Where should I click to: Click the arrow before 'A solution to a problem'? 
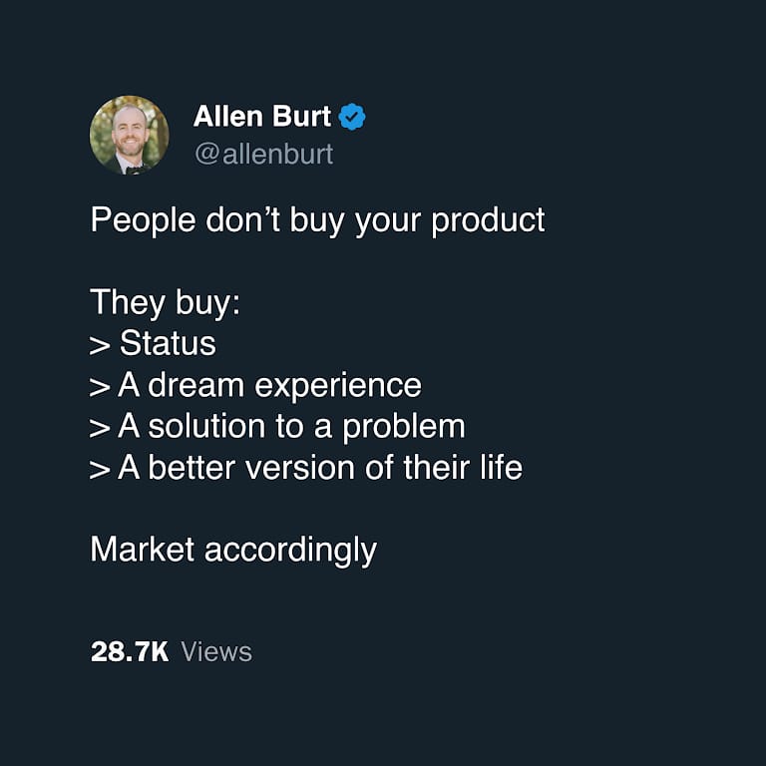pyautogui.click(x=100, y=429)
